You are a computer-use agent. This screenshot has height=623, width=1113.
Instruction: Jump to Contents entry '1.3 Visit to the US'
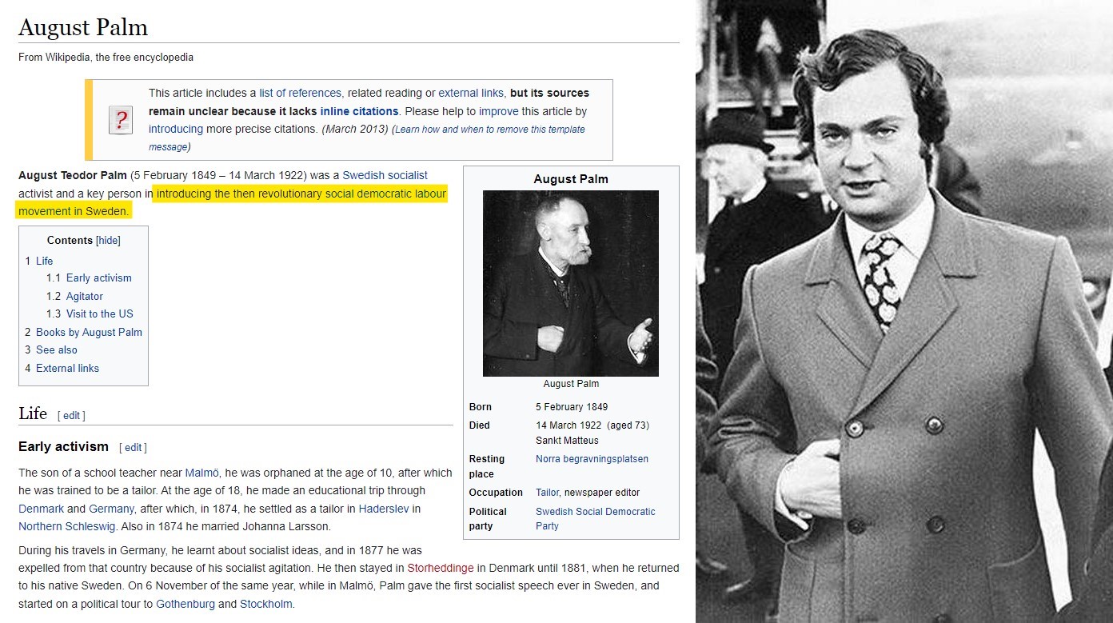pos(90,313)
